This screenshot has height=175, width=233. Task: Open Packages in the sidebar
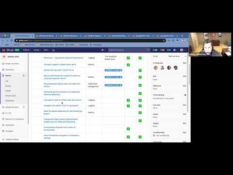click(8, 131)
